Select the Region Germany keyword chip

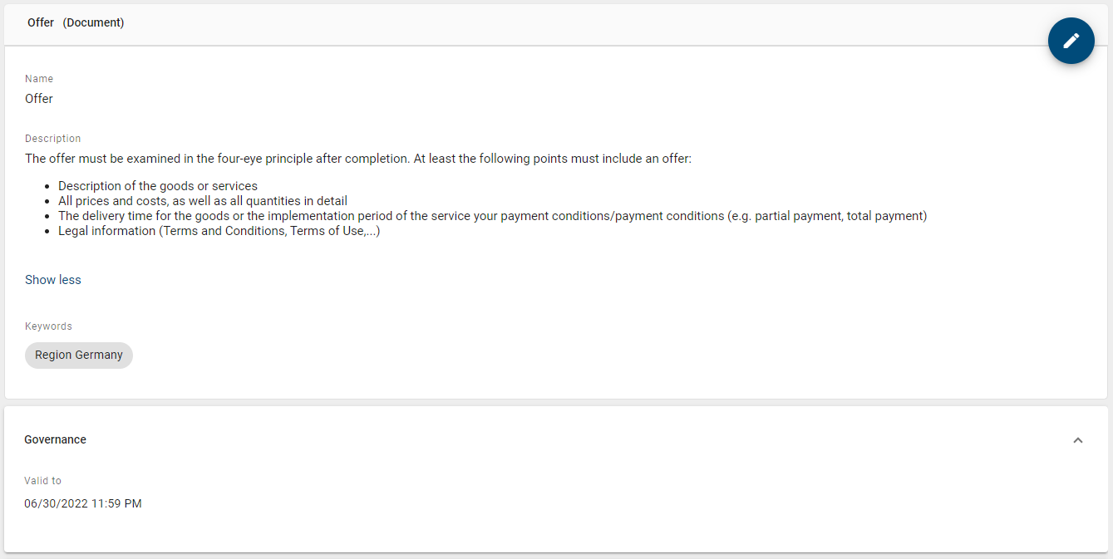click(x=78, y=355)
